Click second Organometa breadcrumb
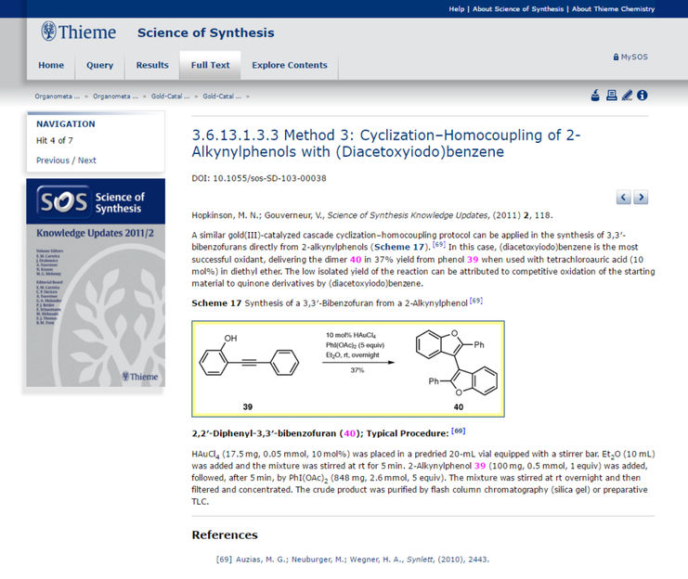Viewport: 688px width, 579px height. coord(115,96)
